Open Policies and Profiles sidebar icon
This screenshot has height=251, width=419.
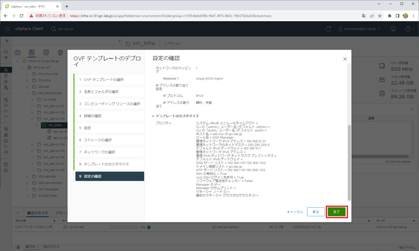pos(6,100)
